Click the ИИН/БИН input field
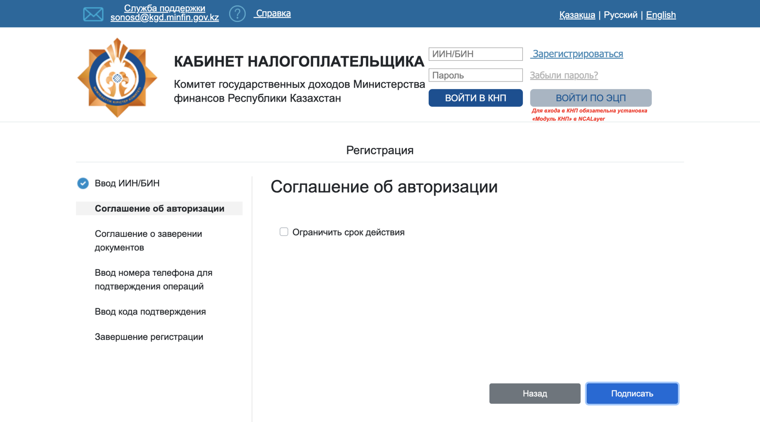The width and height of the screenshot is (760, 422). pyautogui.click(x=475, y=54)
